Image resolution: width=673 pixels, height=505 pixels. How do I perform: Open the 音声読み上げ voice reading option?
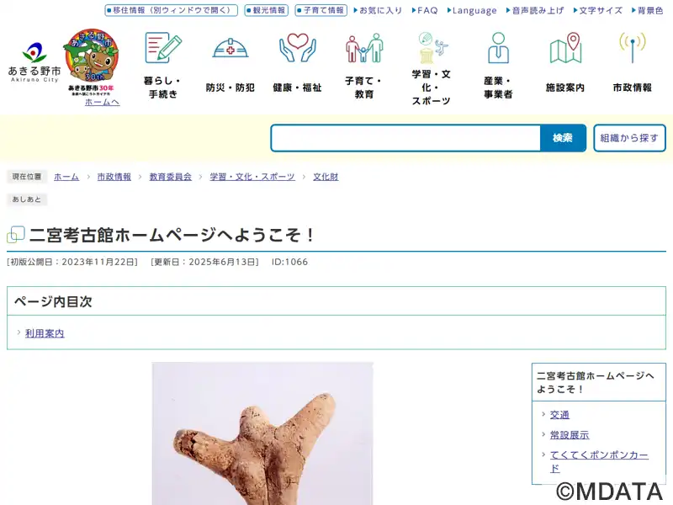534,10
